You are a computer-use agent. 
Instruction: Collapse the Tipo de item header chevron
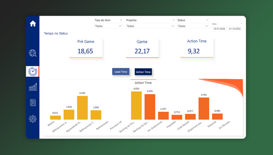tap(121, 20)
